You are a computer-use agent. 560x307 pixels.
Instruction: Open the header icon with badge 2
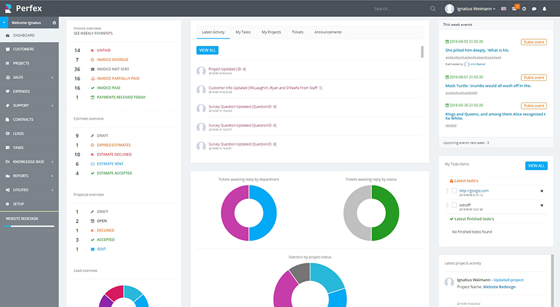coord(513,9)
